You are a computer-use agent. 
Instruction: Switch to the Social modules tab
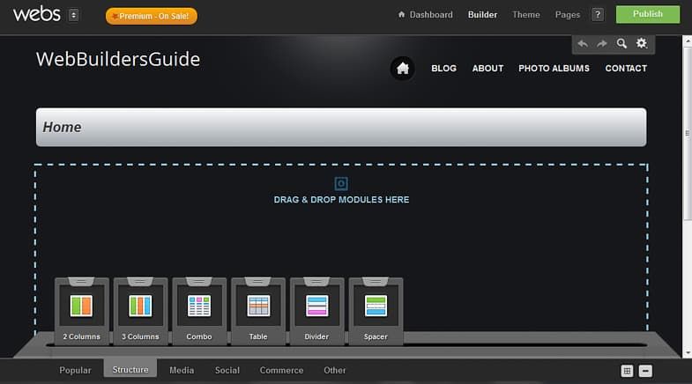pyautogui.click(x=227, y=370)
